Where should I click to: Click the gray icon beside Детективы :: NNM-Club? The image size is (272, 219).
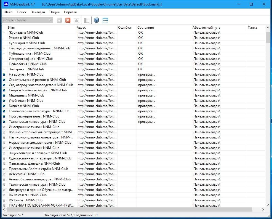[x=4, y=174]
